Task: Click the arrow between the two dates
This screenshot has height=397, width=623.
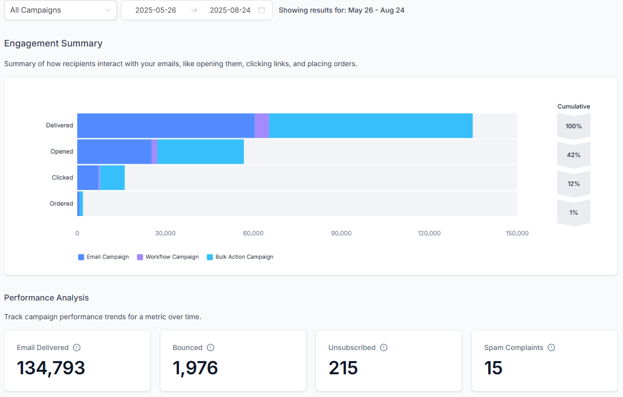Action: [194, 10]
